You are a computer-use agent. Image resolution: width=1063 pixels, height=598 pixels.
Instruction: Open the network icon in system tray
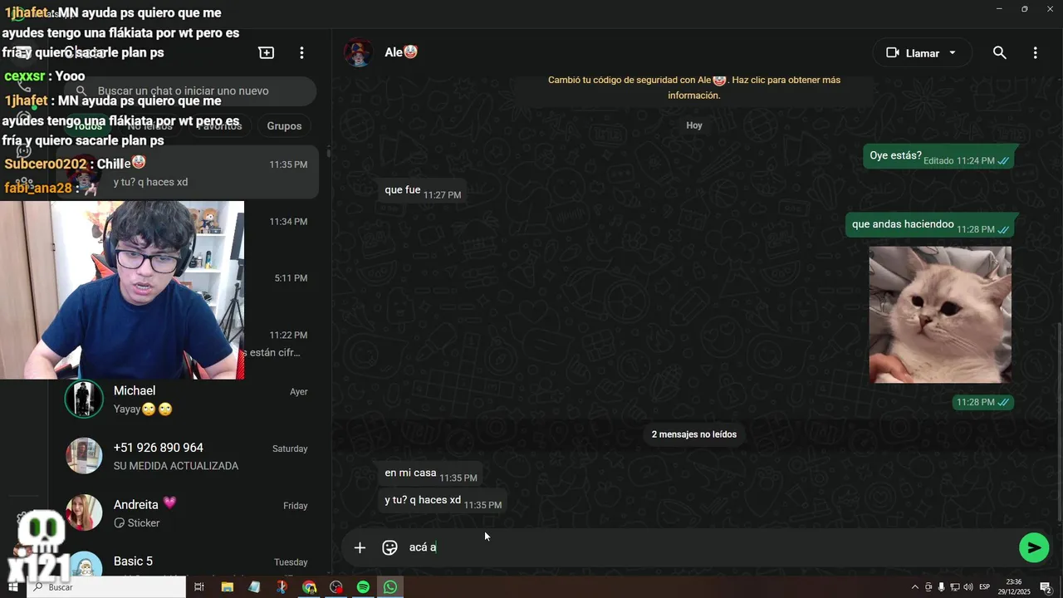(x=954, y=587)
